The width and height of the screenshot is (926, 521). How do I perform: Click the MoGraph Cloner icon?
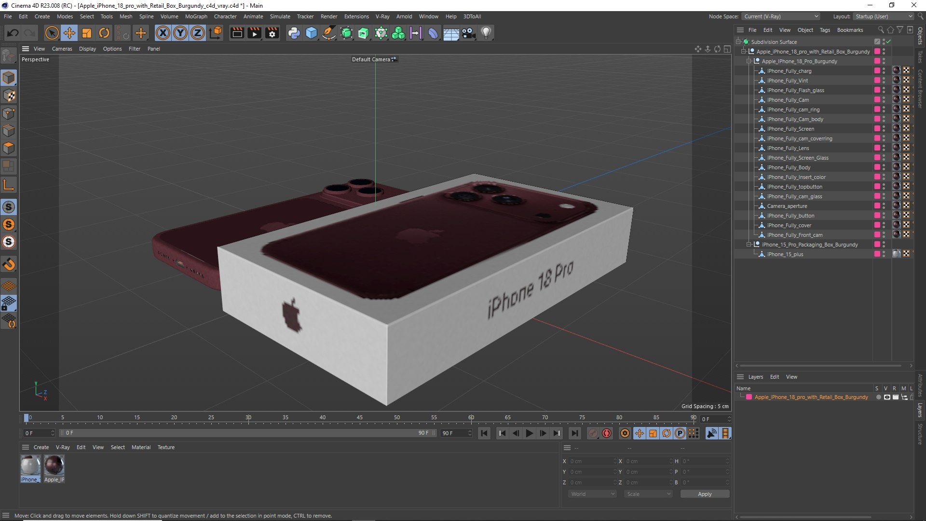coord(398,33)
